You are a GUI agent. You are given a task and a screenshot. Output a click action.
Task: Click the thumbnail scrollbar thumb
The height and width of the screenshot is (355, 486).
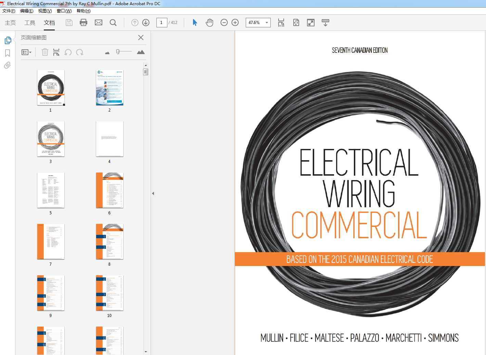pos(146,72)
